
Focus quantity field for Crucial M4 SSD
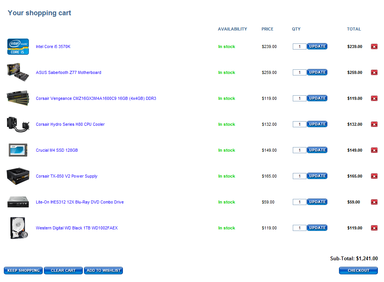click(x=300, y=150)
